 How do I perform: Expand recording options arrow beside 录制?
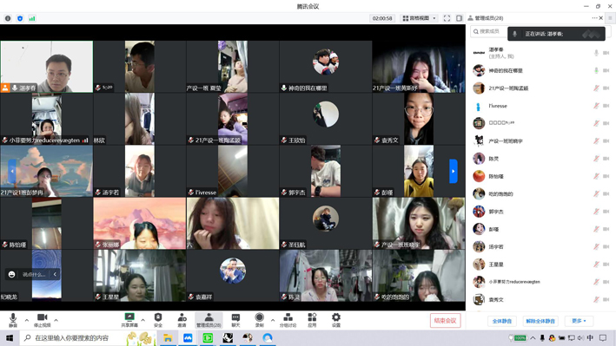(273, 320)
